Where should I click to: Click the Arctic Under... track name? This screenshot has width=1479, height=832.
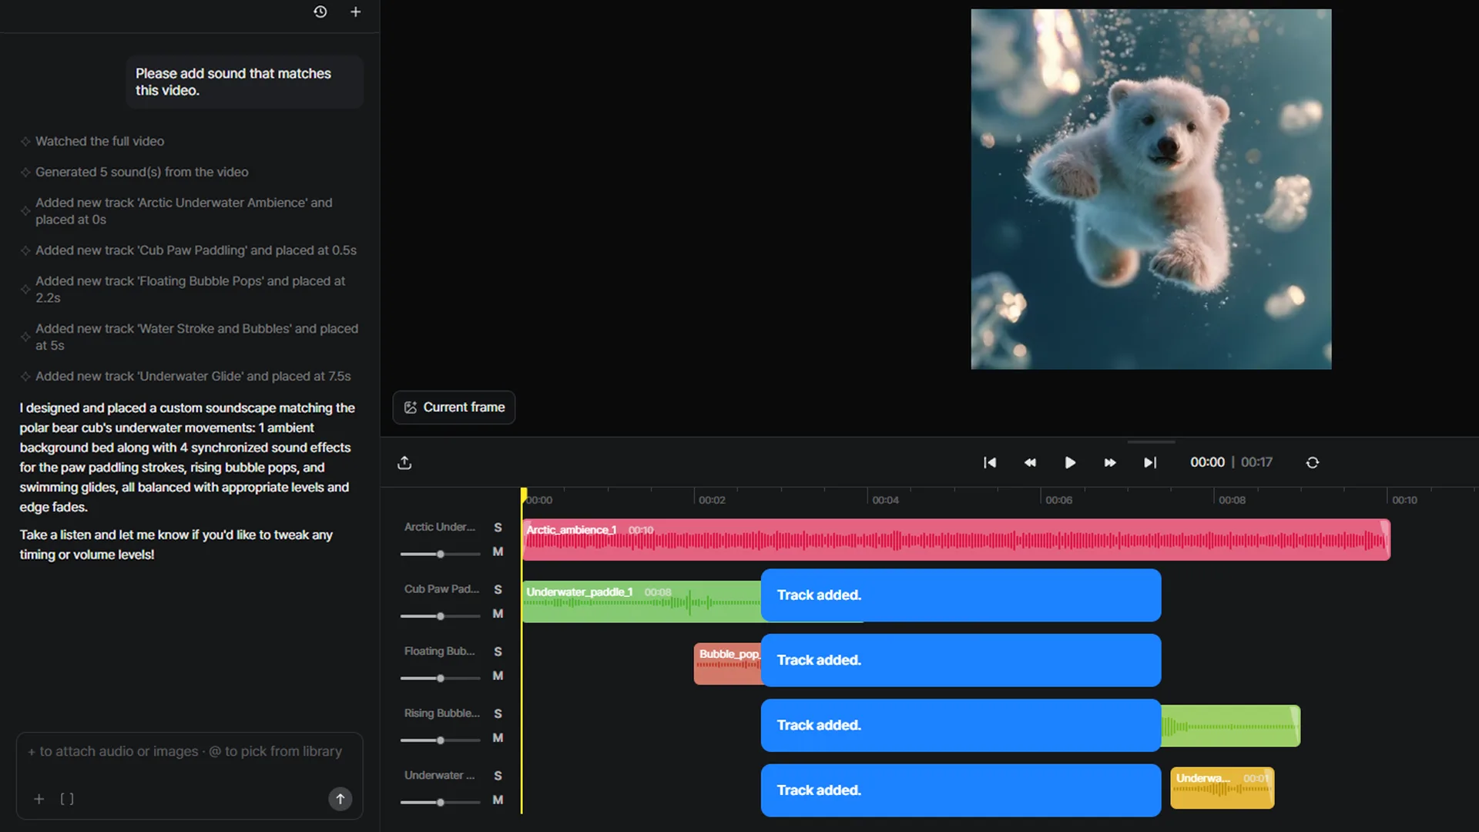(x=439, y=527)
